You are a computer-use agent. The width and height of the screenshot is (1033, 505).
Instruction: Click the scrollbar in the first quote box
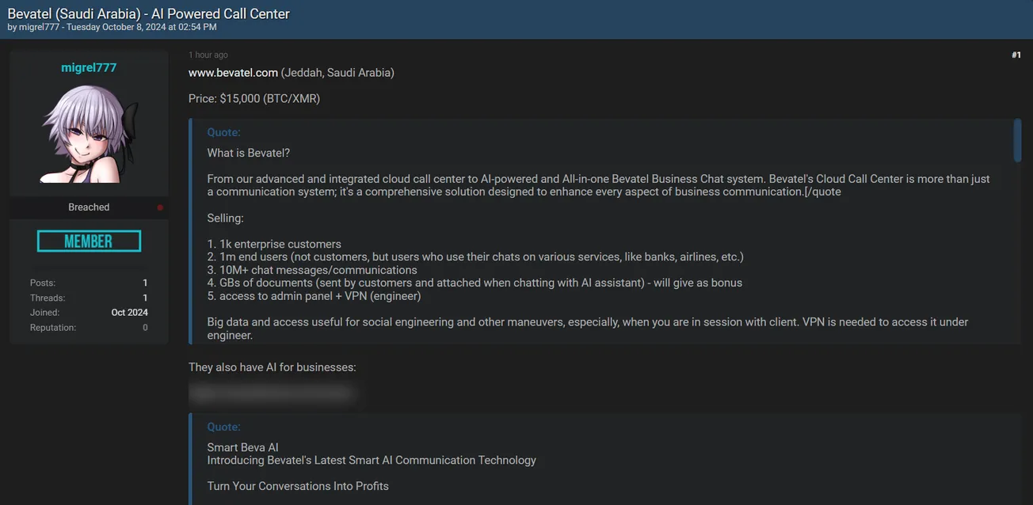1017,141
